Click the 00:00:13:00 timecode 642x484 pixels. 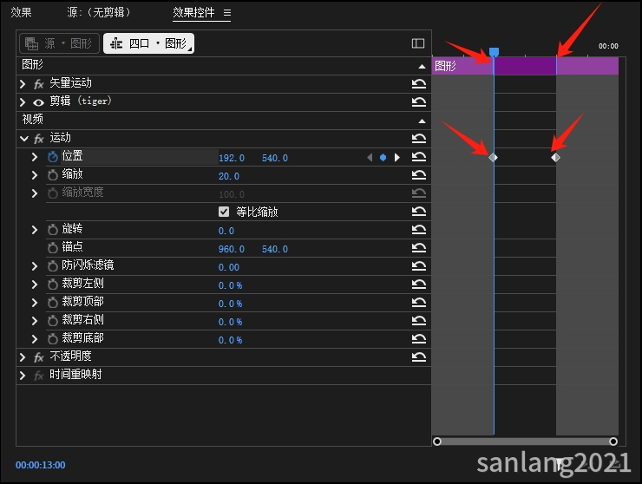(41, 465)
